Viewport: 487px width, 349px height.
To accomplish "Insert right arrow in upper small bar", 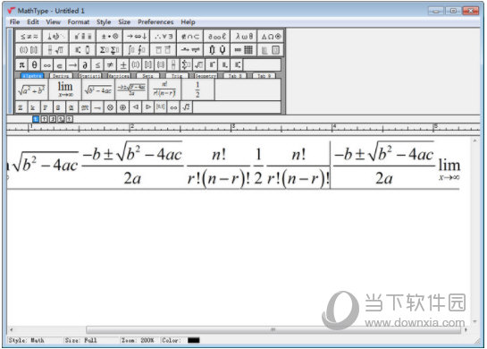I will [x=72, y=65].
